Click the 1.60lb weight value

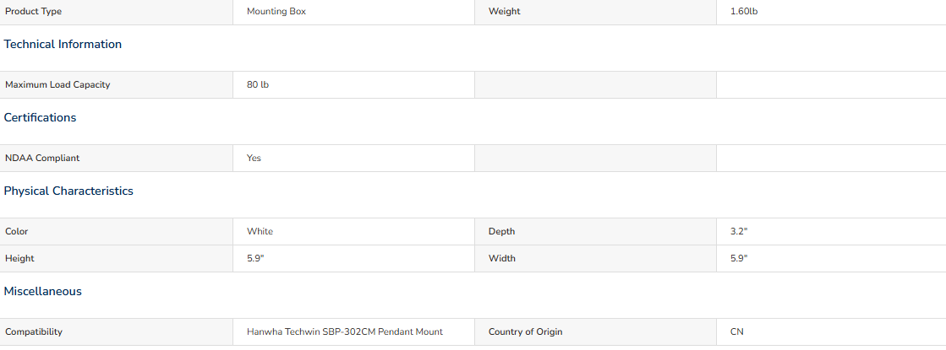point(744,12)
